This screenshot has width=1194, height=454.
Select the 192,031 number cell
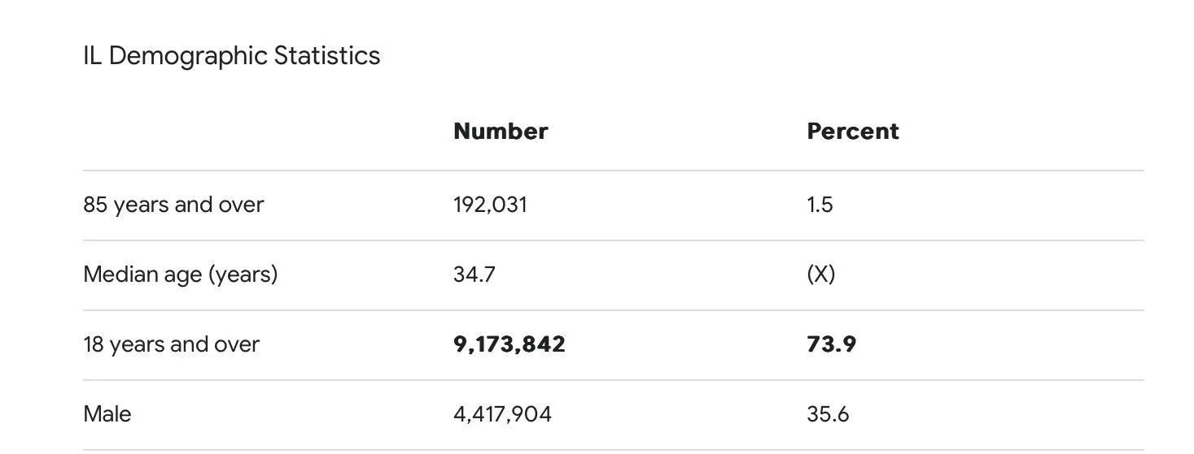coord(490,205)
